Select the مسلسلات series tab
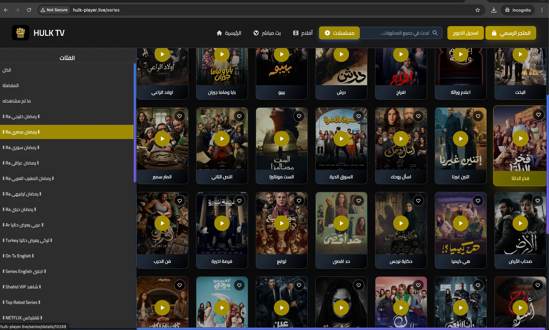Image resolution: width=549 pixels, height=330 pixels. pyautogui.click(x=339, y=33)
